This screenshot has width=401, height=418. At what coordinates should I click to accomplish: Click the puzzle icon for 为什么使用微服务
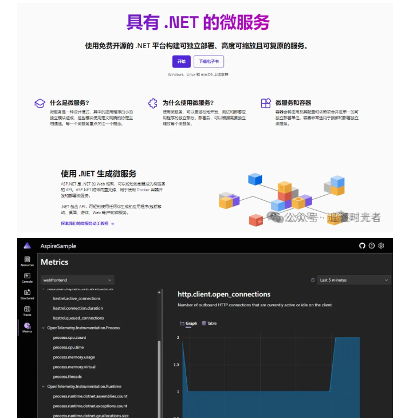pyautogui.click(x=153, y=103)
